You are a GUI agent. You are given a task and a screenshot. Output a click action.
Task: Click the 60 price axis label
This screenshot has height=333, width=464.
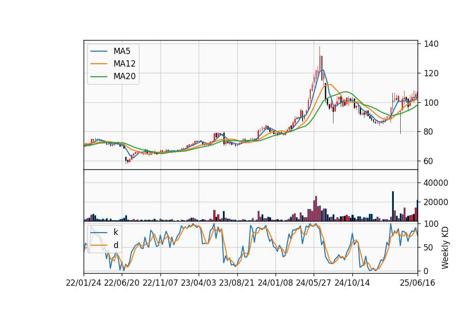(429, 161)
